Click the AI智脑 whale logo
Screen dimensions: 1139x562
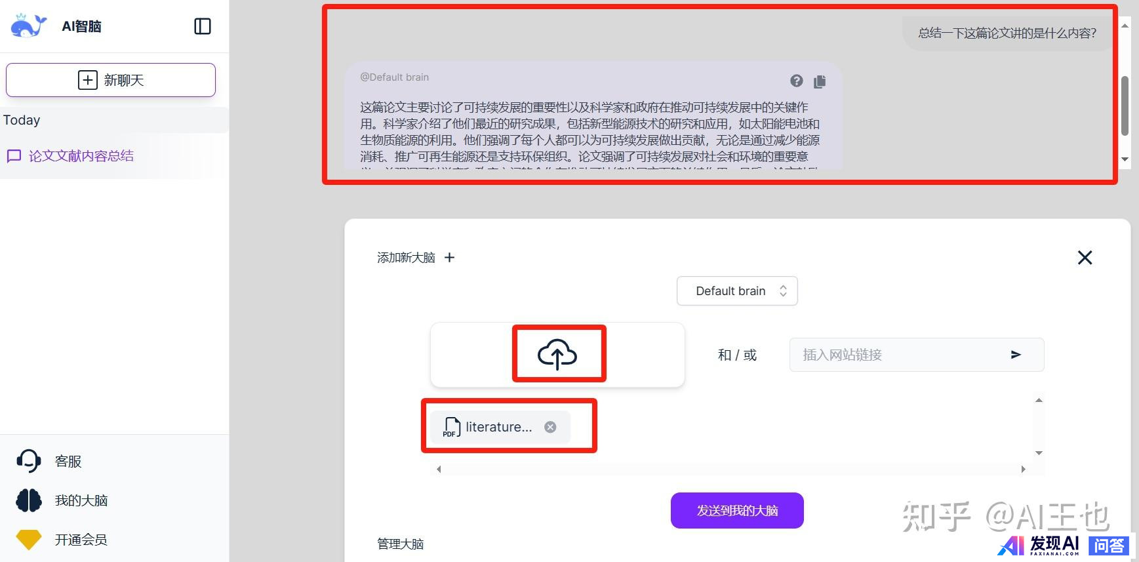28,26
